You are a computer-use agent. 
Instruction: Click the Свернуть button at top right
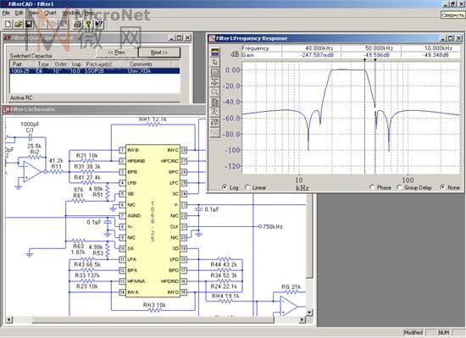452,15
